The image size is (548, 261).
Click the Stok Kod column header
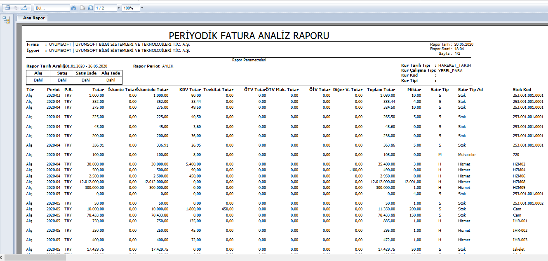pos(522,89)
